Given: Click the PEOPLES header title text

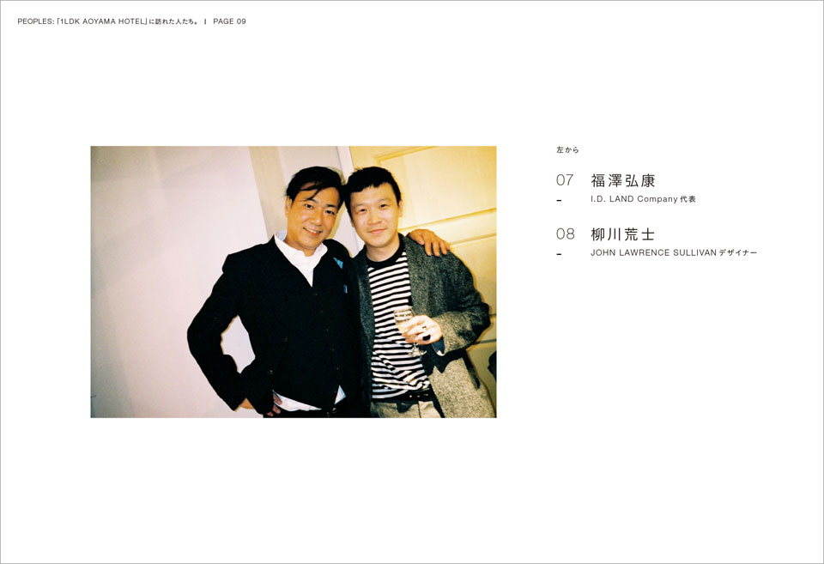Looking at the screenshot, I should (108, 21).
